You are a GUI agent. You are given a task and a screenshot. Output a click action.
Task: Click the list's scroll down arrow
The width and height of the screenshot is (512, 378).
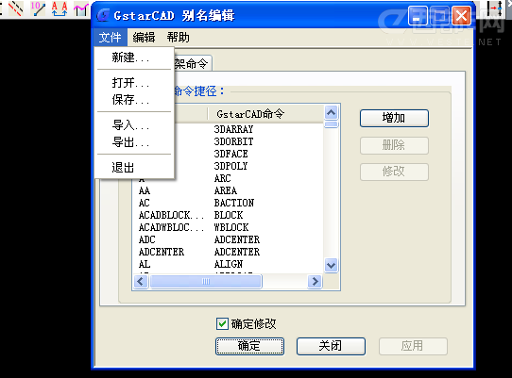332,265
